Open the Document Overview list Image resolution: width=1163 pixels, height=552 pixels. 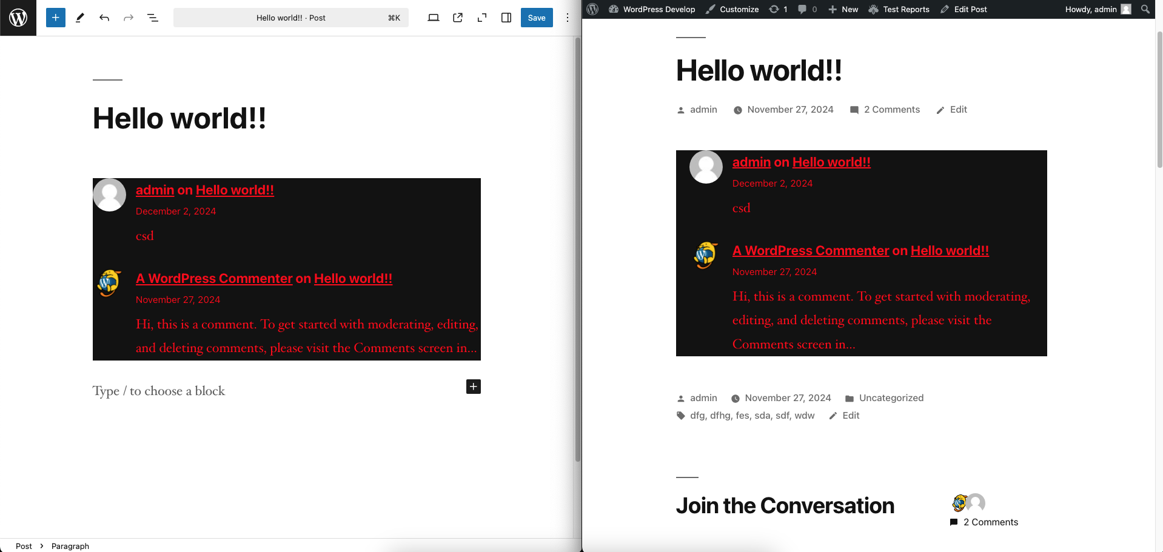(x=153, y=18)
